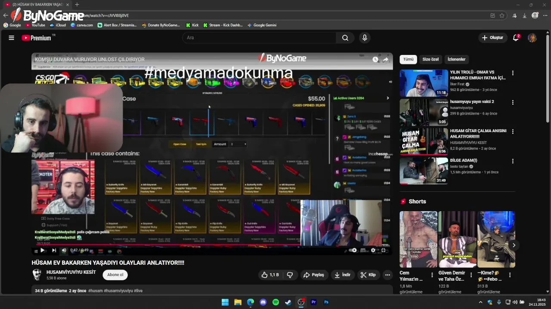Enter fullscreen mode

(x=384, y=250)
